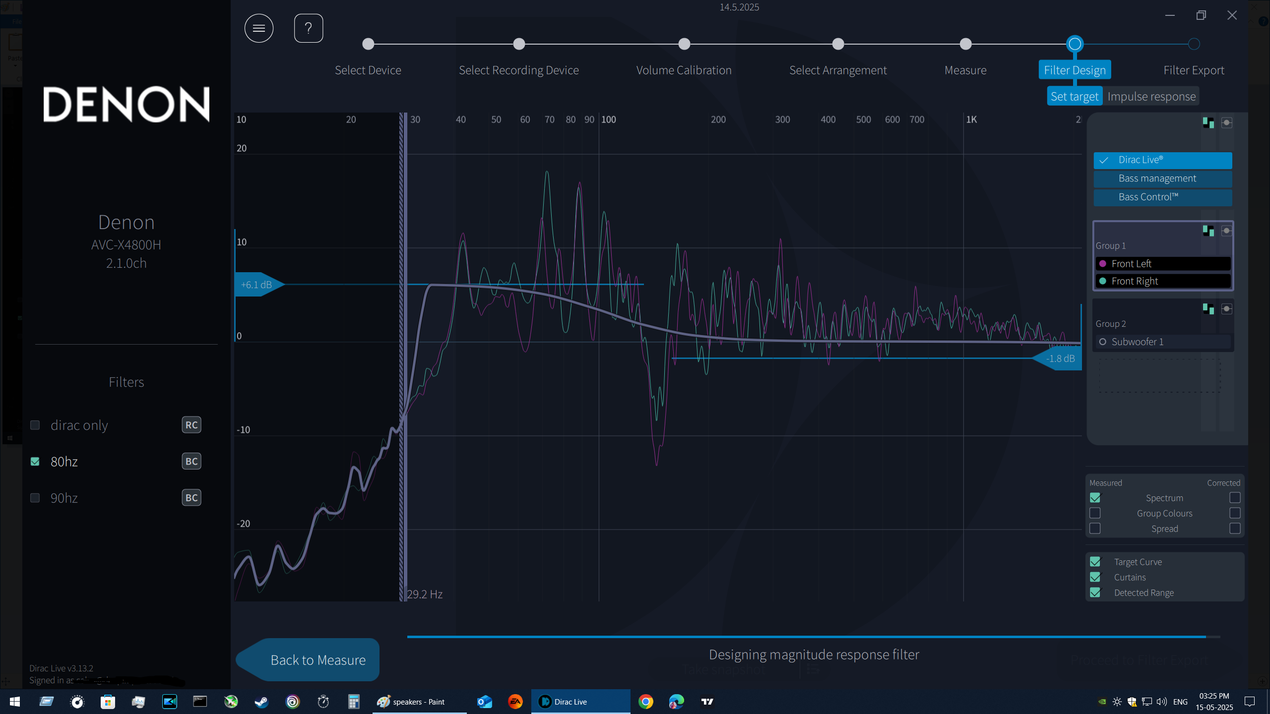1270x714 pixels.
Task: Click the BC badge beside 90hz
Action: point(191,498)
